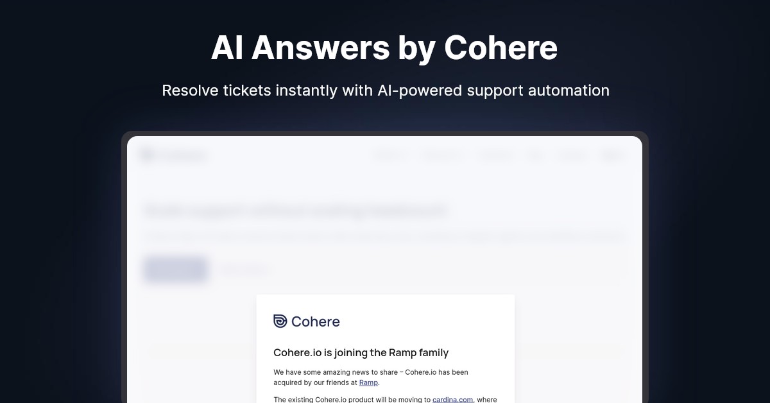
Task: Click the "The existing Cohere.io product" sentence
Action: (352, 399)
